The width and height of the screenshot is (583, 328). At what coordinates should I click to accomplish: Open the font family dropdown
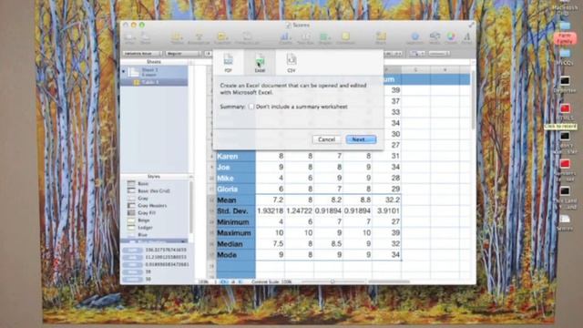(x=142, y=54)
